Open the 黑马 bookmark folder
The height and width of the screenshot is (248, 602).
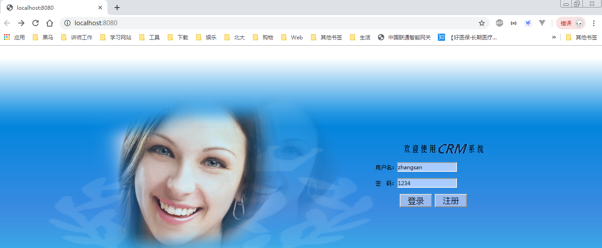pos(43,38)
